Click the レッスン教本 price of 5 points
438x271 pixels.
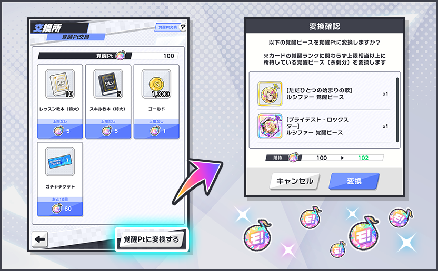(60, 131)
